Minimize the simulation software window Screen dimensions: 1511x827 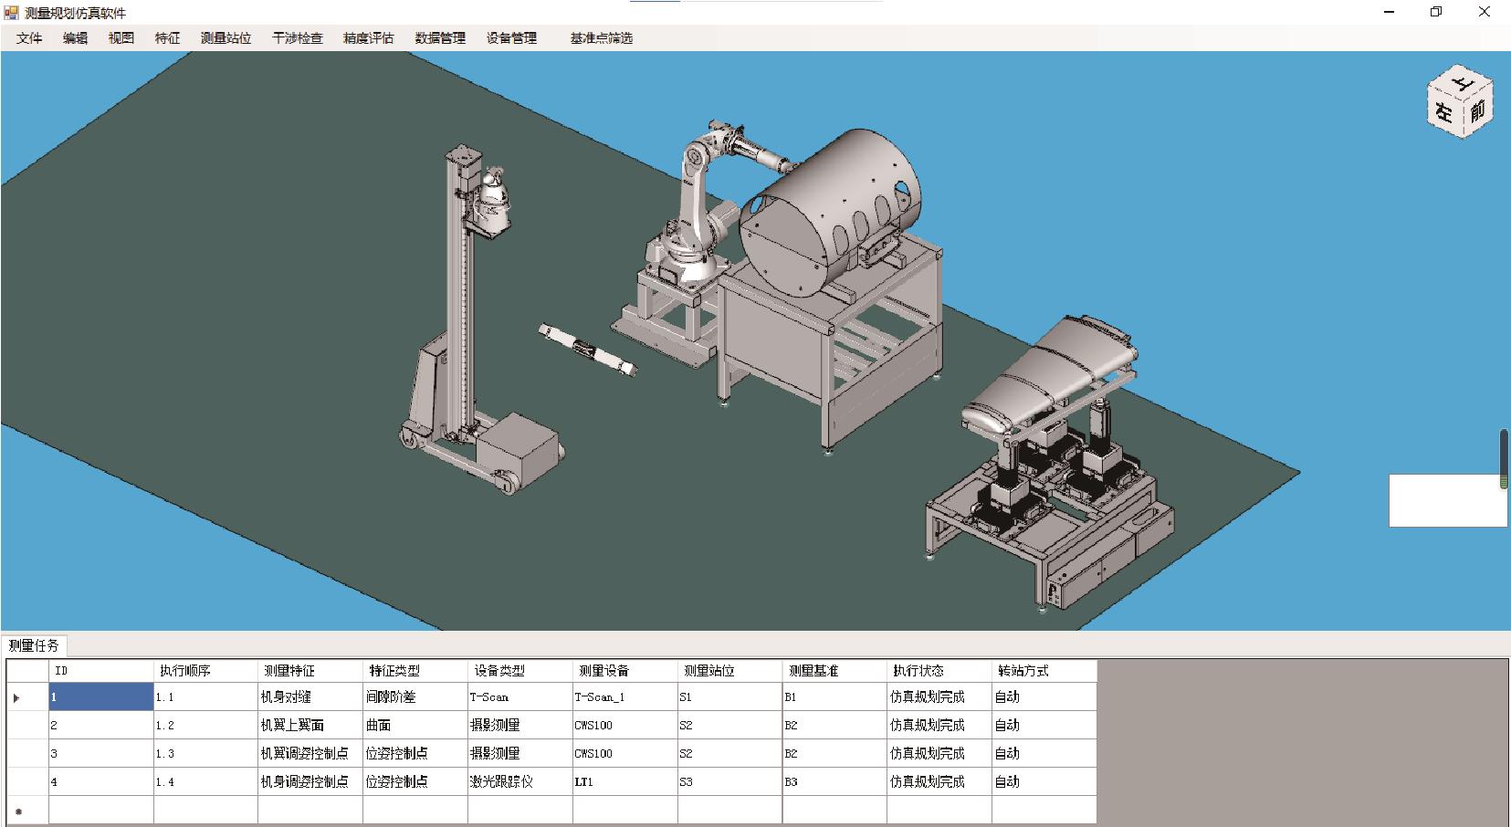pyautogui.click(x=1390, y=12)
